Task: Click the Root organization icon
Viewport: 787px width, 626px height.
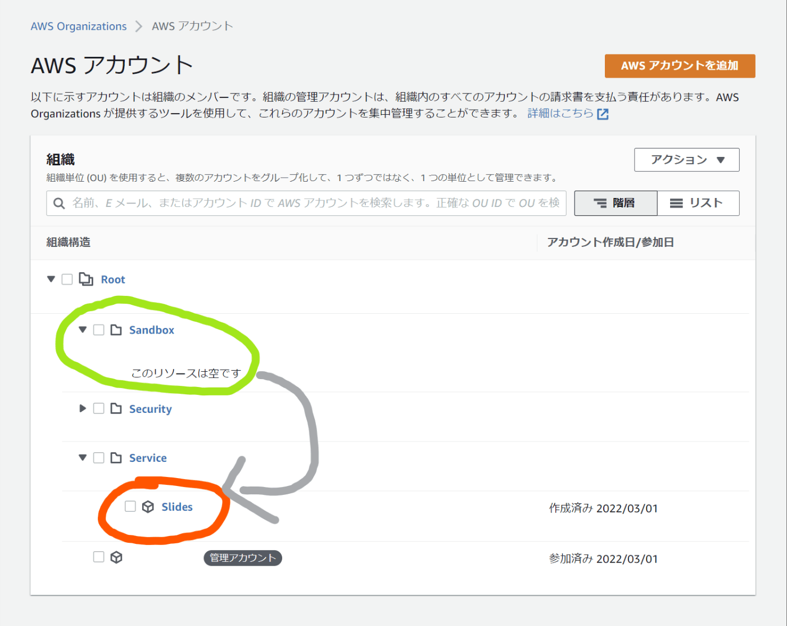Action: coord(86,279)
